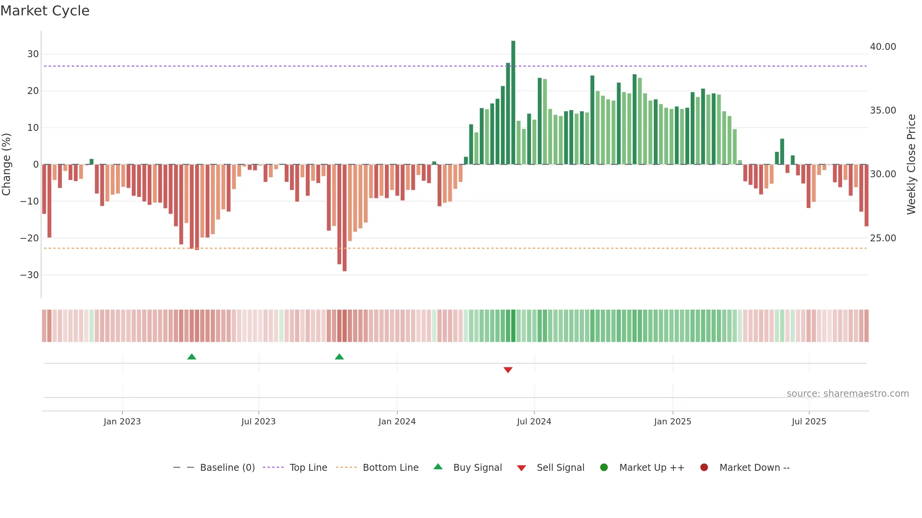Screen dimensions: 922x518
Task: Click the 30 percent axis tick label
Action: tap(33, 54)
